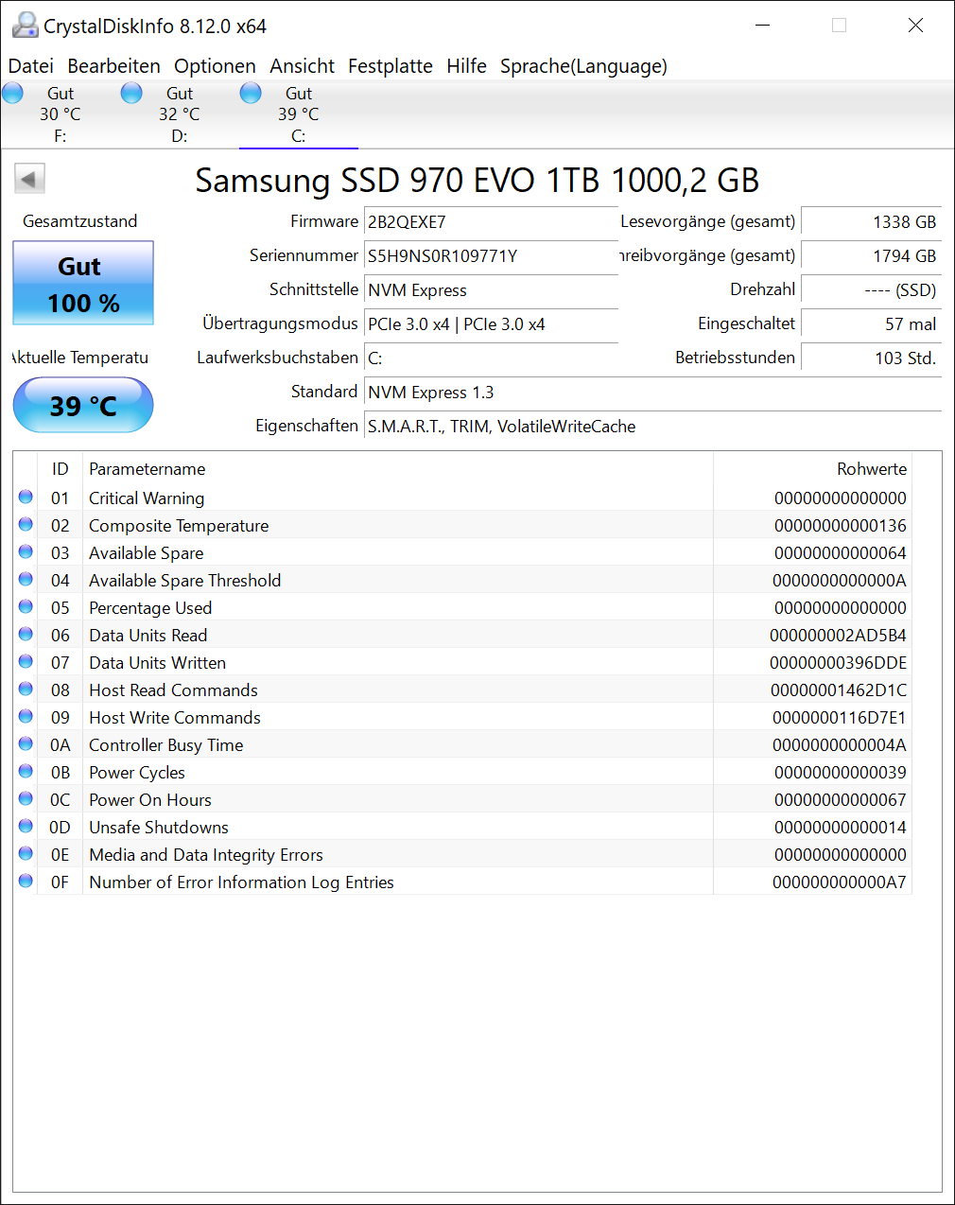
Task: Select the Unsafe Shutdowns parameter name
Action: click(x=159, y=828)
